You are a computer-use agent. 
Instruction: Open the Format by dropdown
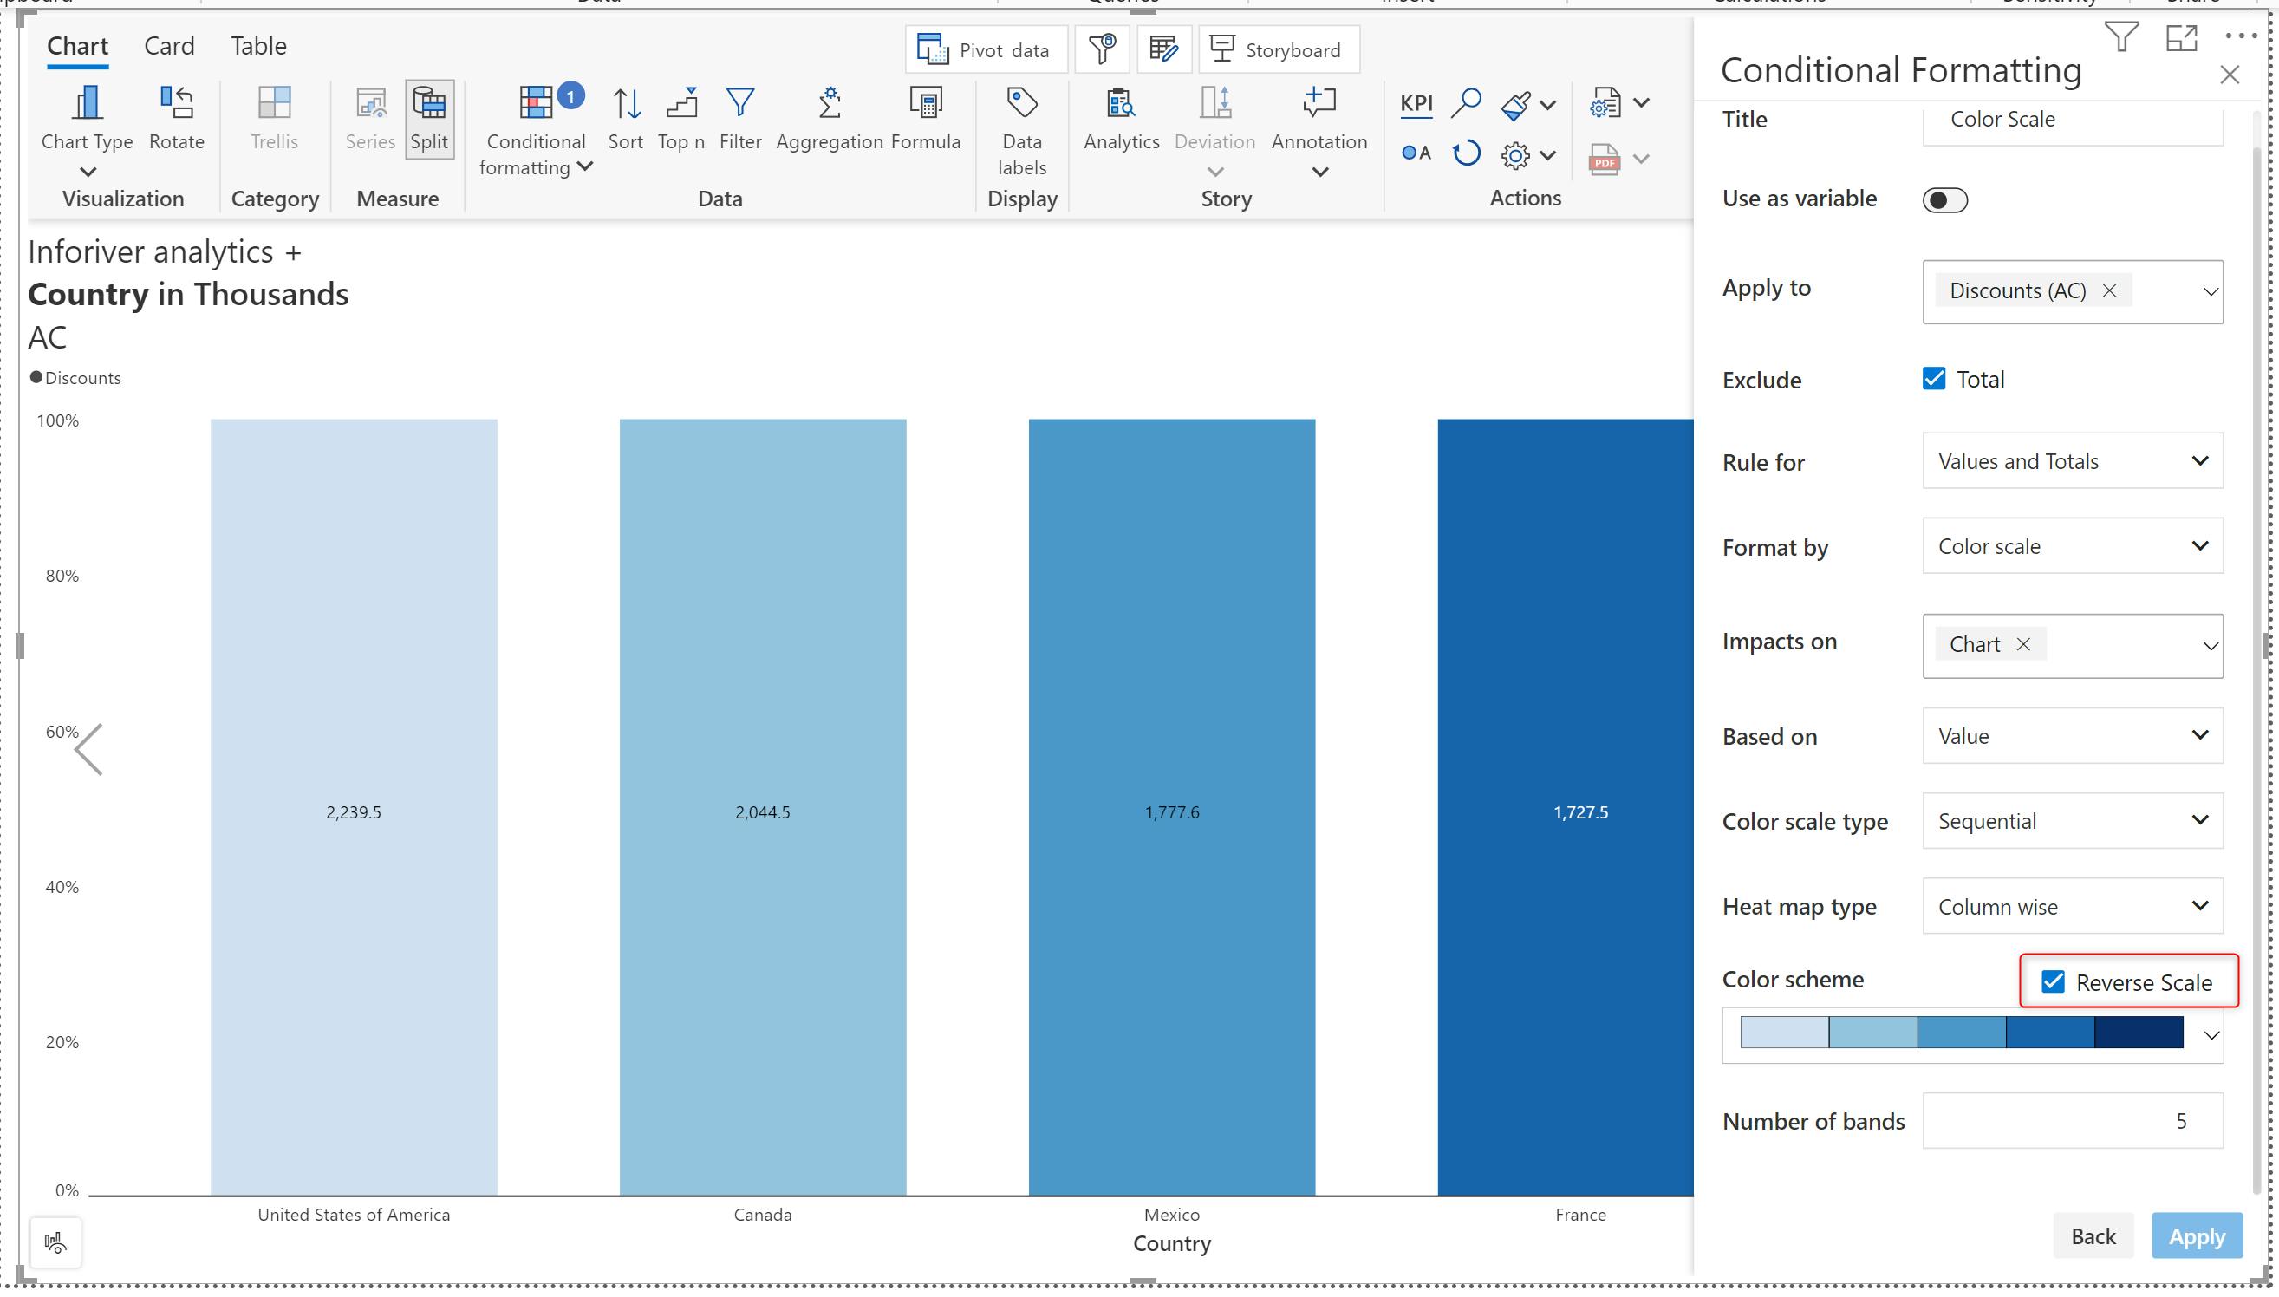point(2072,546)
